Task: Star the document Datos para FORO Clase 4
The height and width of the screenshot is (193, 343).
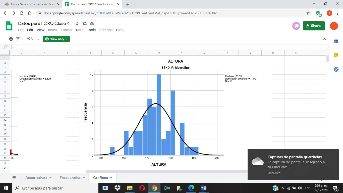Action: pos(77,23)
